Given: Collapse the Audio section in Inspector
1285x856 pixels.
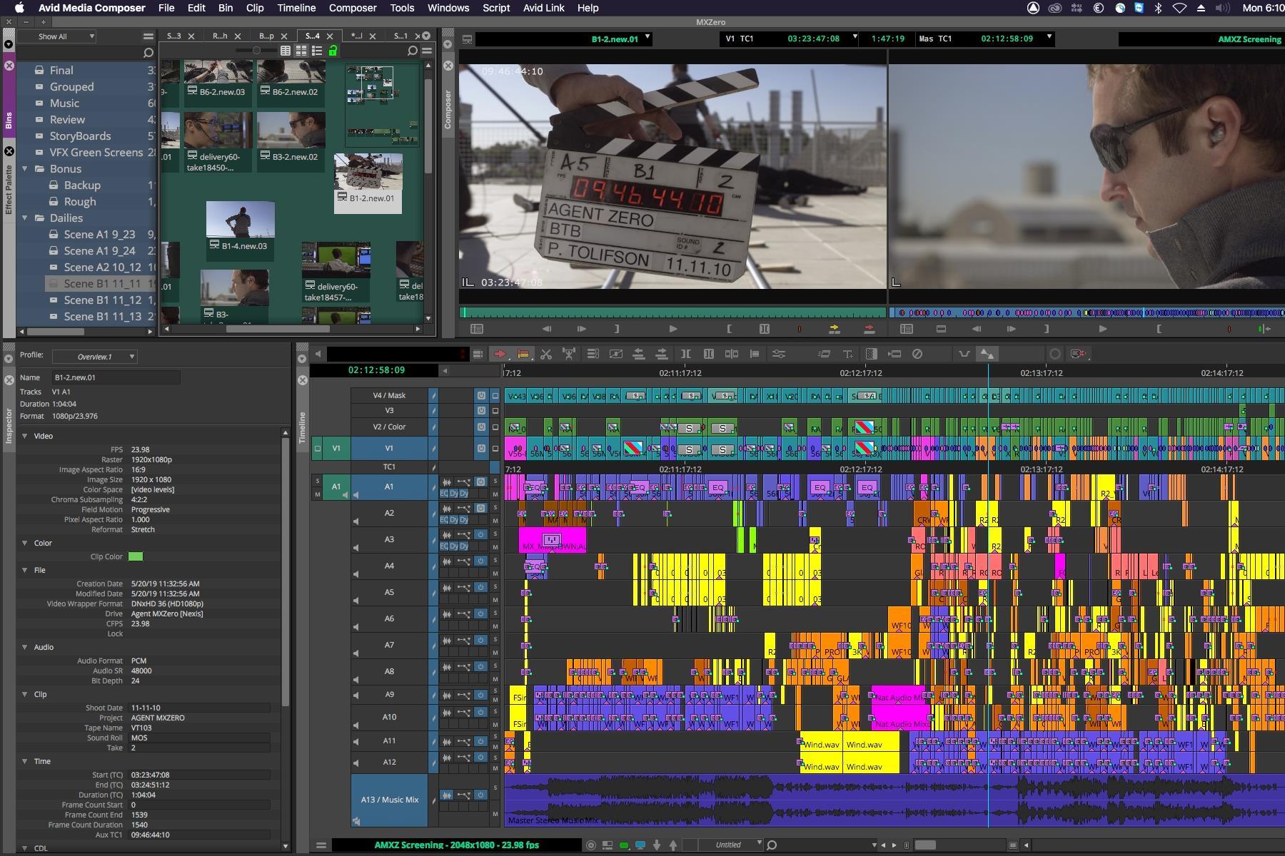Looking at the screenshot, I should (25, 647).
